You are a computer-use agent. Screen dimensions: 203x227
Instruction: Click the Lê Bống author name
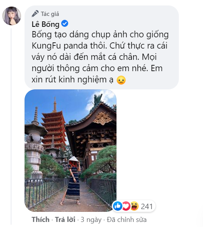[x=46, y=24]
